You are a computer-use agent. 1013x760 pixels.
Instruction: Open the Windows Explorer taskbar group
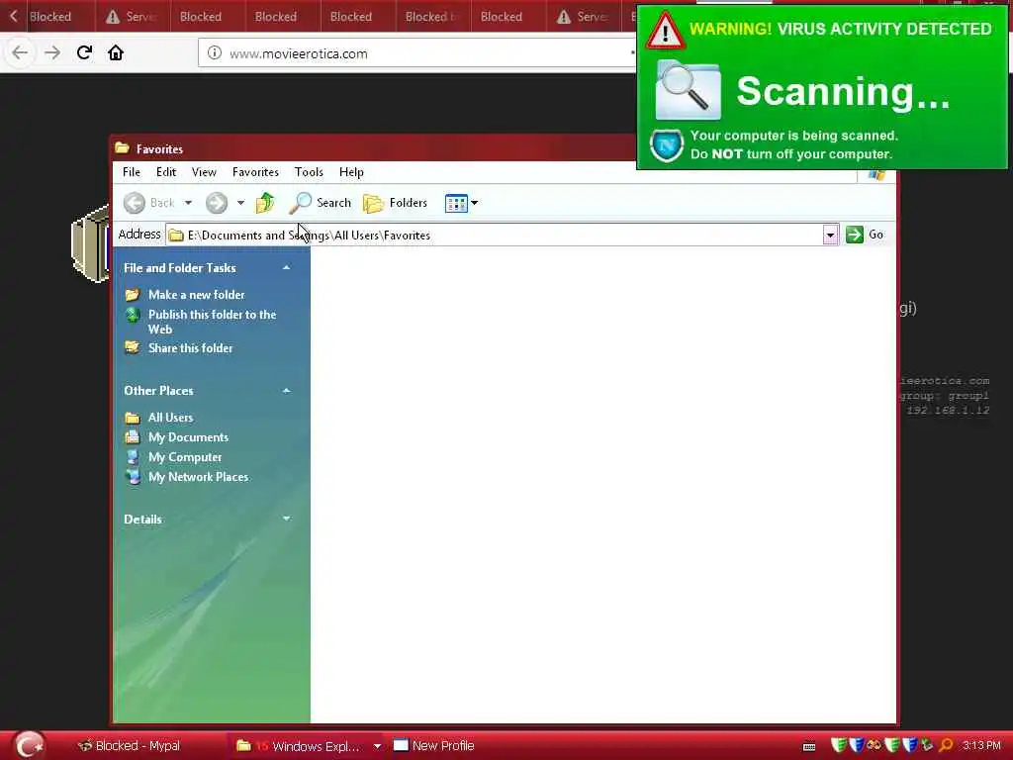pyautogui.click(x=299, y=746)
